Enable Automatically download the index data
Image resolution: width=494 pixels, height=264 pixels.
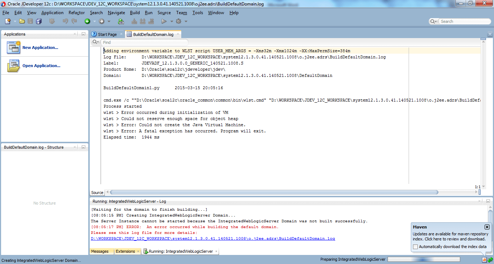tap(415, 247)
